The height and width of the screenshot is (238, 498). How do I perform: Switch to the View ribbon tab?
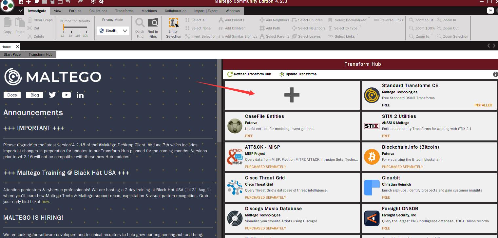[x=58, y=11]
